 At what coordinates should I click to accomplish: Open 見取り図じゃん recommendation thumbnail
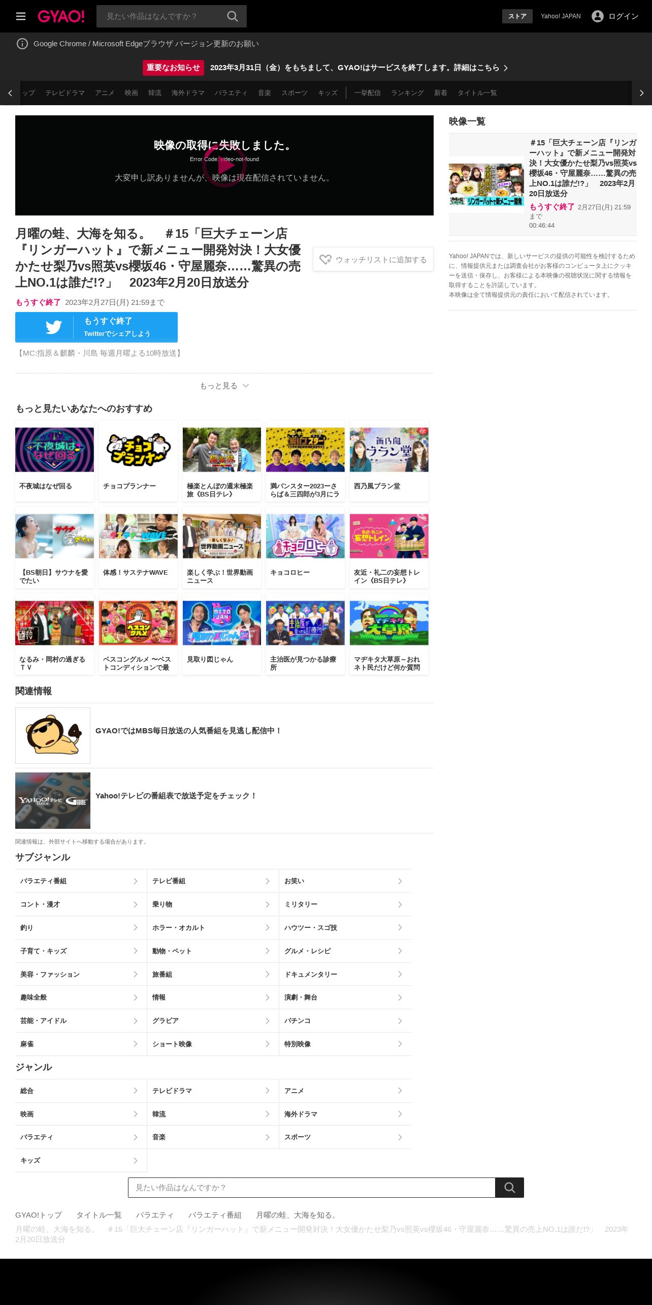222,623
